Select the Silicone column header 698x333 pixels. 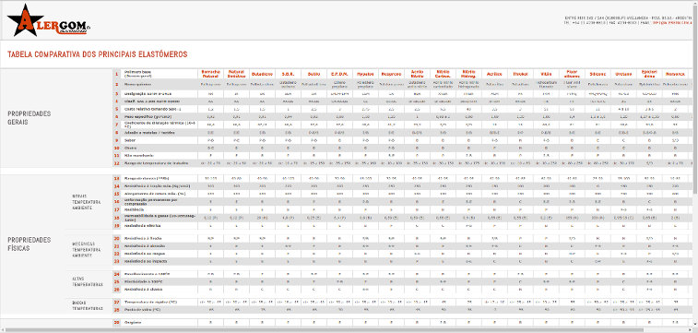[x=597, y=74]
